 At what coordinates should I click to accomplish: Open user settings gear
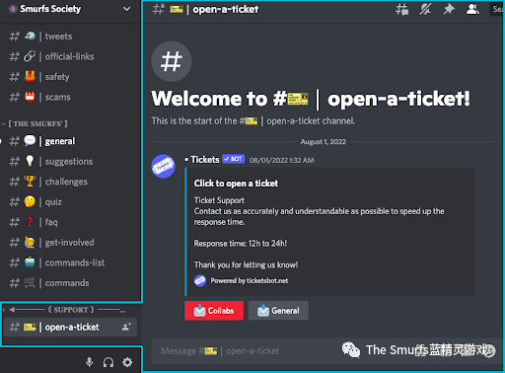pos(127,362)
